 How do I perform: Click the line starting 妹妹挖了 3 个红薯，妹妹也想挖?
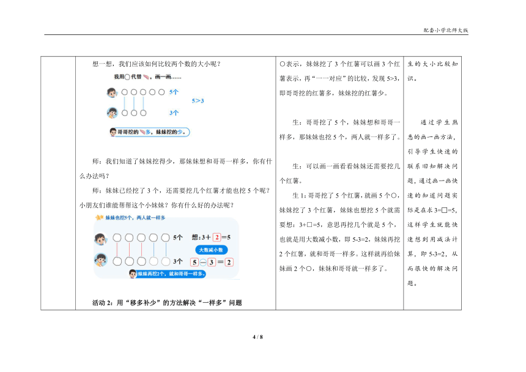[x=340, y=210]
